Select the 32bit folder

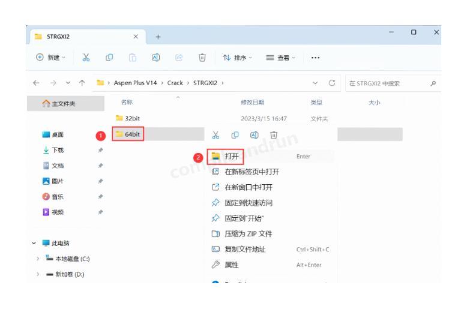pyautogui.click(x=128, y=118)
